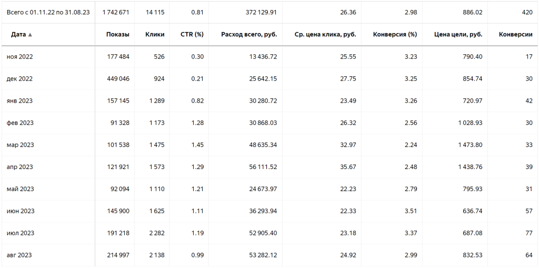The height and width of the screenshot is (268, 539).
Task: Click the total period summary cell
Action: tap(48, 13)
